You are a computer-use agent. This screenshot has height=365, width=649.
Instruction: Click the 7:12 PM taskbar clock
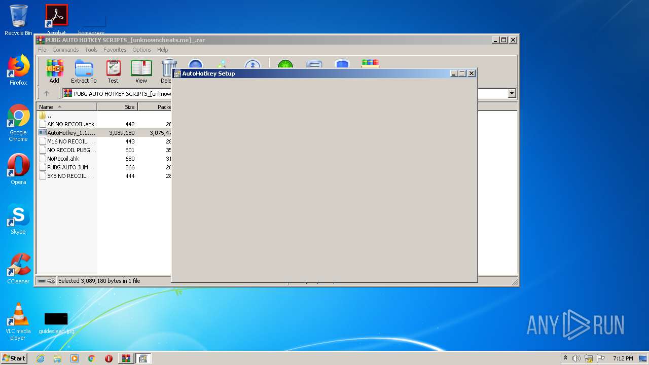(623, 358)
